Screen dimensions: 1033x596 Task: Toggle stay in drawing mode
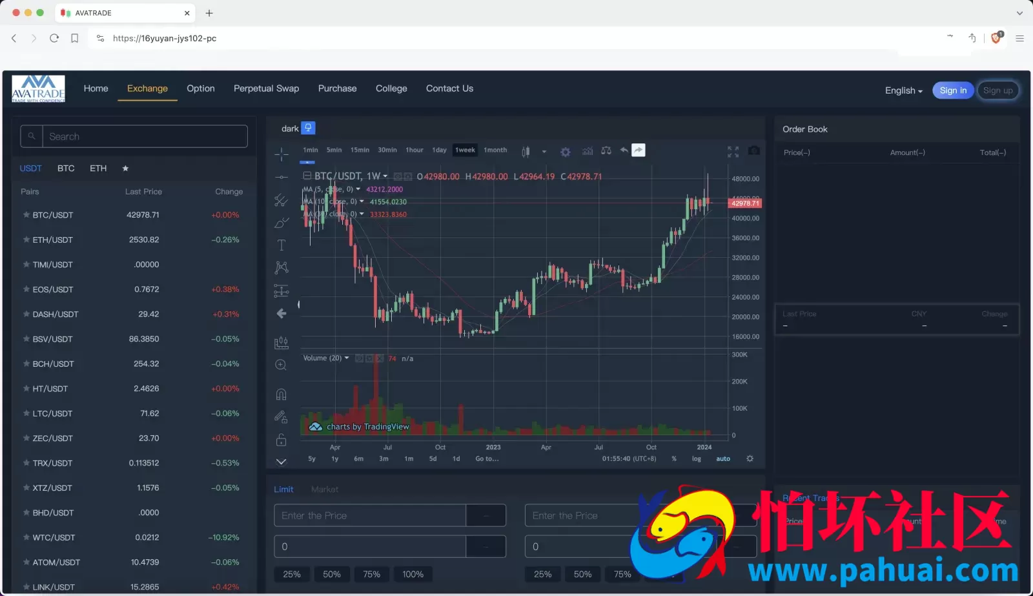coord(281,417)
